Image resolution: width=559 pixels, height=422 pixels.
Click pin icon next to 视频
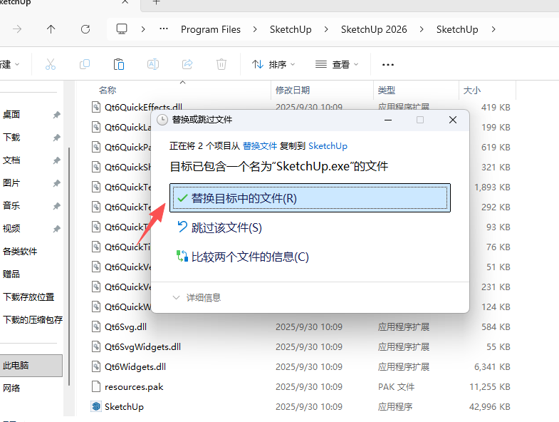coord(57,229)
